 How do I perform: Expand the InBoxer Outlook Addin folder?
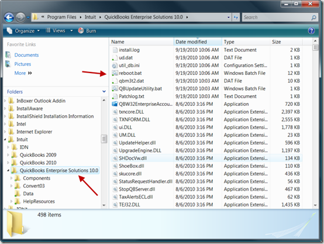[x=5, y=101]
